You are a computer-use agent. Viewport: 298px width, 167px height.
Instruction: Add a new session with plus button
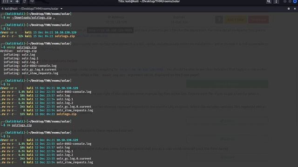(x=17, y=1)
